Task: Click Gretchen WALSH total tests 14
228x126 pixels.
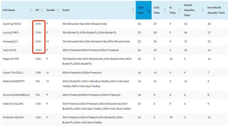Action: point(139,117)
